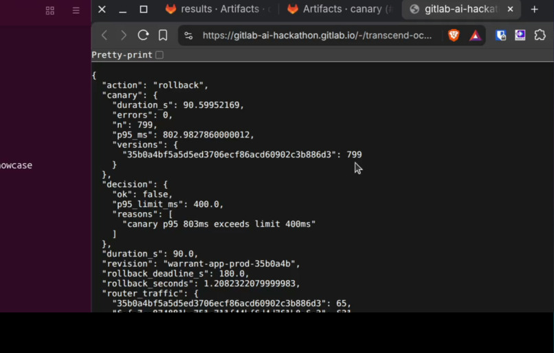Click the "owcase" text in left panel

[16, 165]
